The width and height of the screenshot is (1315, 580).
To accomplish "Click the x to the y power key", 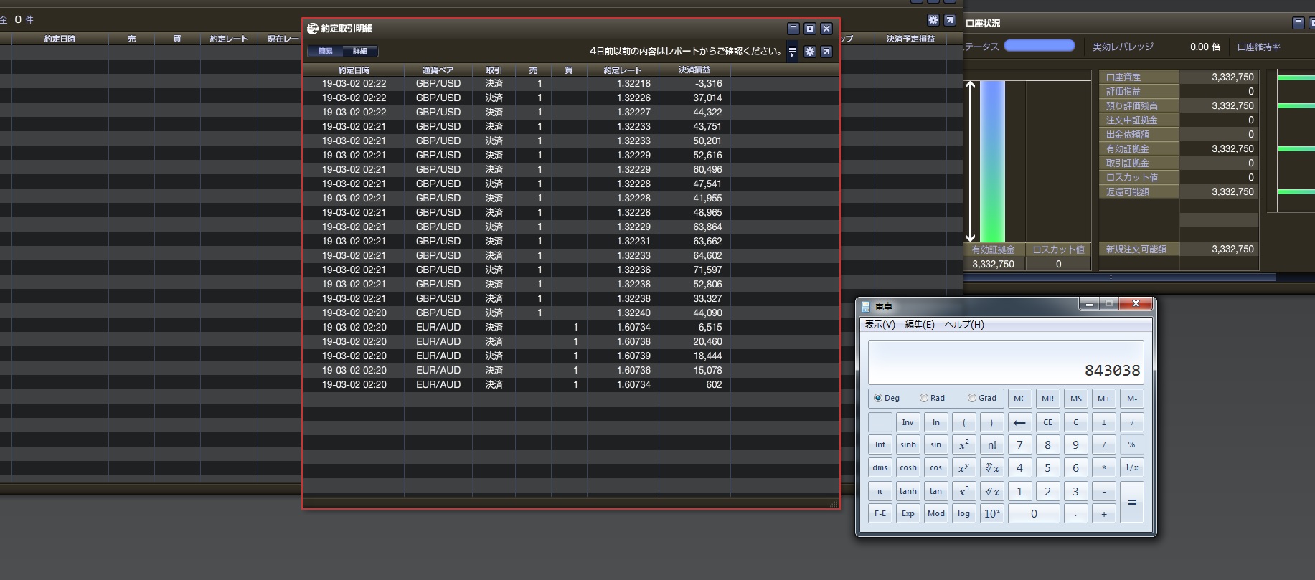I will (963, 468).
